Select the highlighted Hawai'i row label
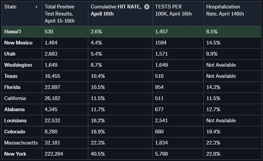The image size is (263, 161). click(13, 32)
